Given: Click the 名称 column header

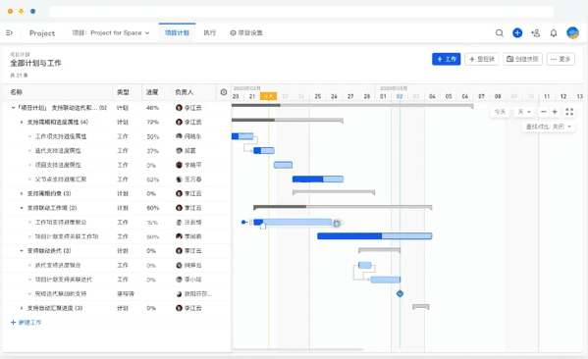Looking at the screenshot, I should (17, 92).
